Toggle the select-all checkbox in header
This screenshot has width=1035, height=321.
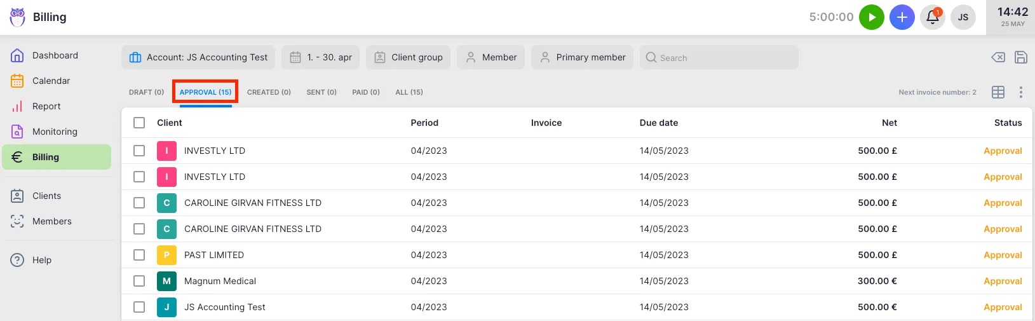coord(139,123)
